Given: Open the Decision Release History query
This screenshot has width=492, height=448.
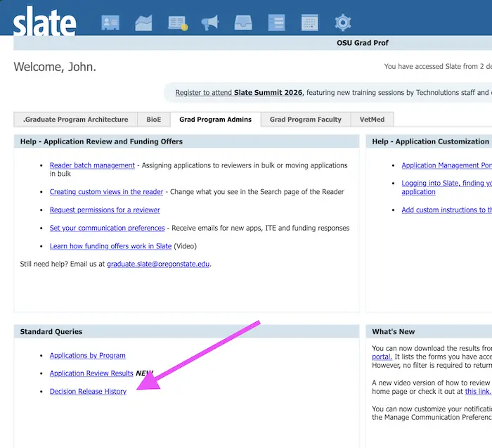Looking at the screenshot, I should click(x=88, y=392).
